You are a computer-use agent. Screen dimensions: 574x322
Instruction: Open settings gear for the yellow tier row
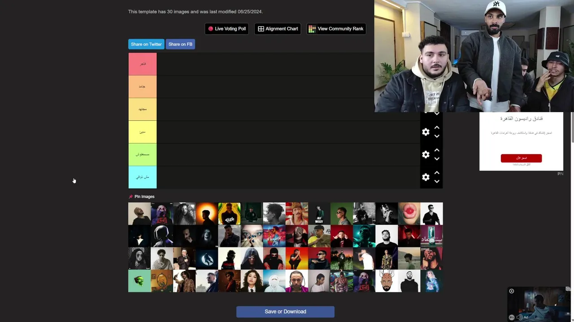point(426,132)
